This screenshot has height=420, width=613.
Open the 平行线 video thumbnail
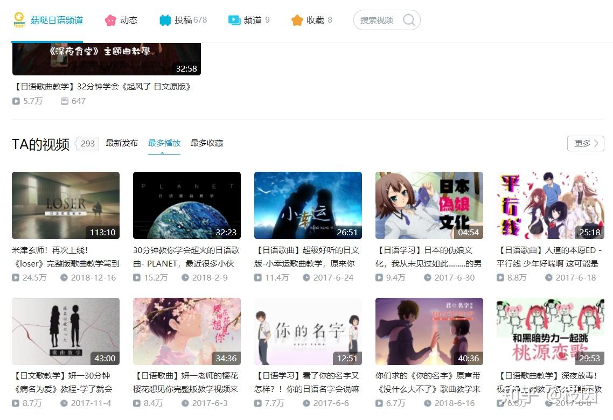coord(551,205)
